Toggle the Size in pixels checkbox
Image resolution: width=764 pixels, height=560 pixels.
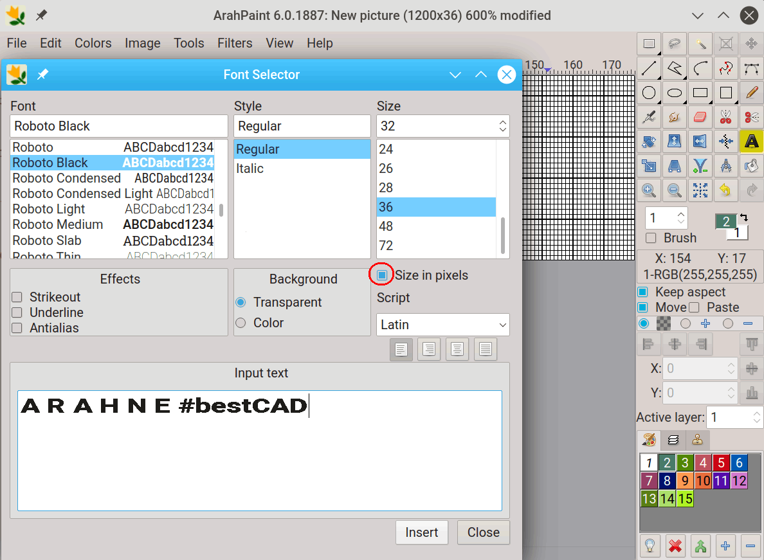coord(382,275)
